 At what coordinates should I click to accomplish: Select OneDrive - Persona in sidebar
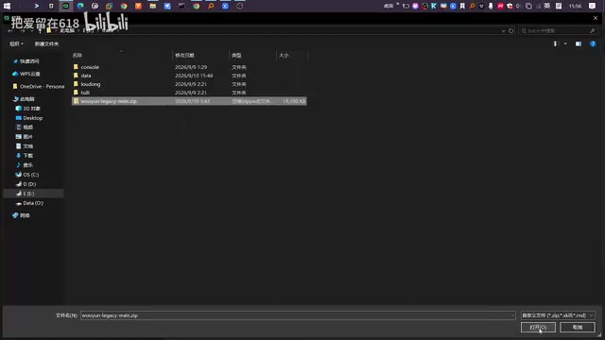coord(42,86)
